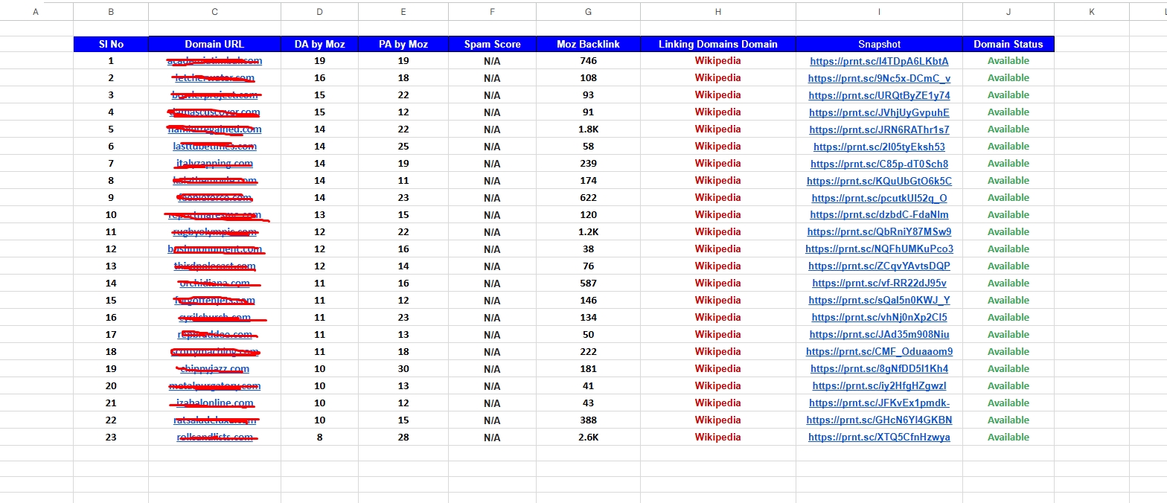The height and width of the screenshot is (503, 1167).
Task: Open snapshot link prnt.sc/GHcN6Yl4GKBN
Action: [879, 420]
